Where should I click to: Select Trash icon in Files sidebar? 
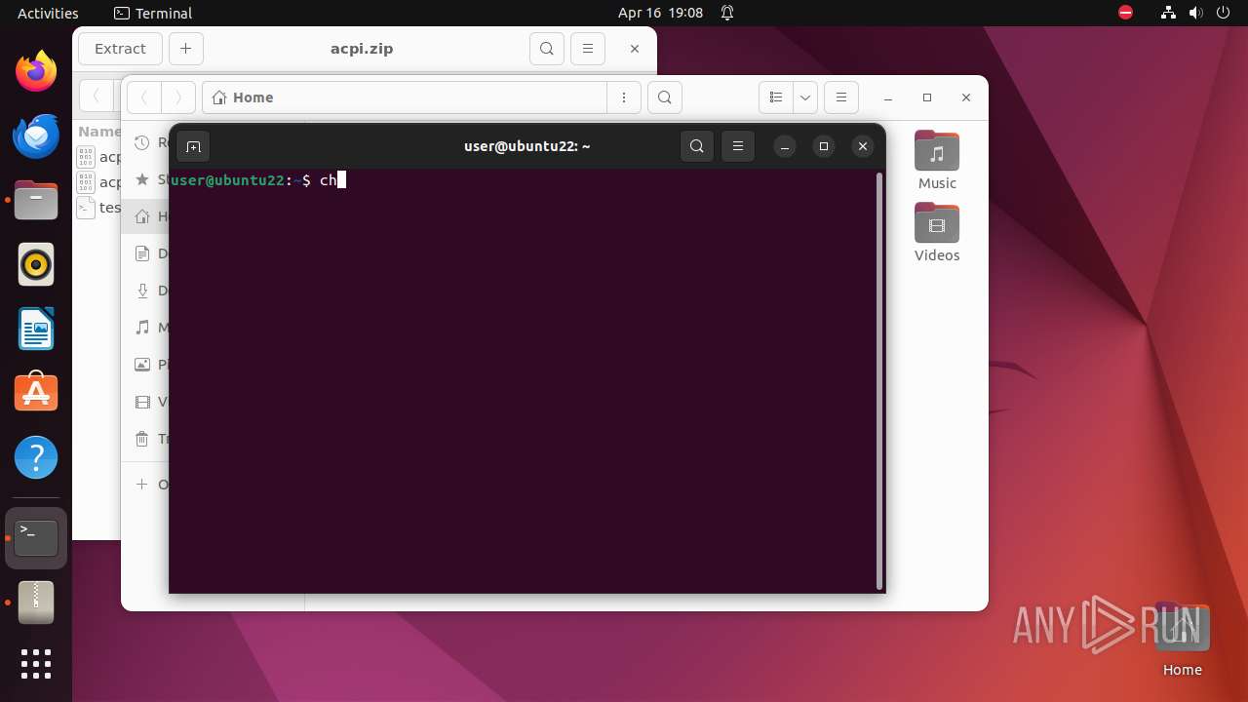[143, 439]
